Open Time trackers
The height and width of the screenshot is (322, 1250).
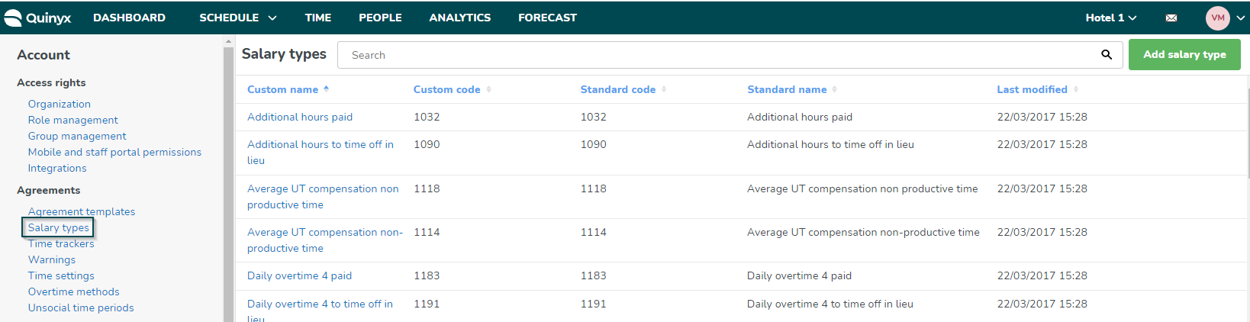(x=61, y=243)
